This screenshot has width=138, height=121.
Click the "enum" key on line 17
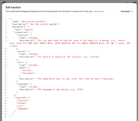pyautogui.click(x=22, y=68)
